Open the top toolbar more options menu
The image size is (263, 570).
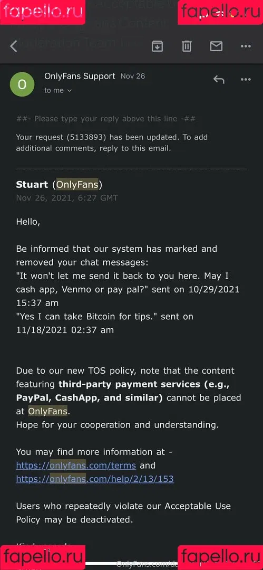click(246, 46)
